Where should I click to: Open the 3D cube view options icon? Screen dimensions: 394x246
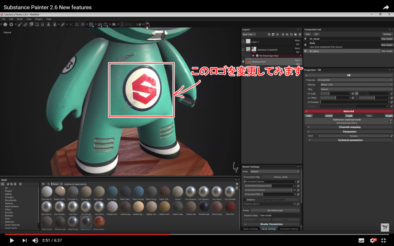(105, 24)
